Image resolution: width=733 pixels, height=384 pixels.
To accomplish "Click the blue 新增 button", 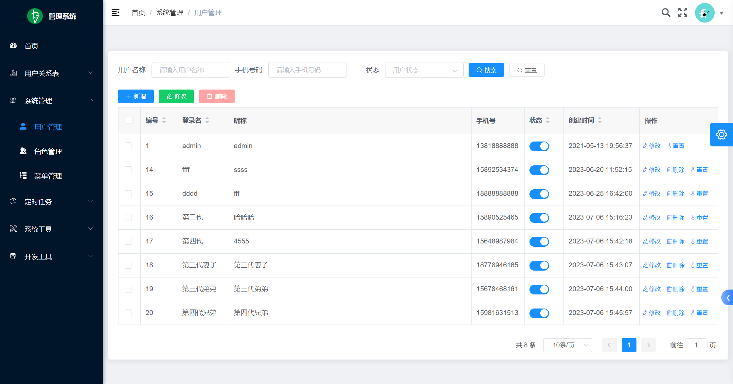I will click(x=136, y=96).
